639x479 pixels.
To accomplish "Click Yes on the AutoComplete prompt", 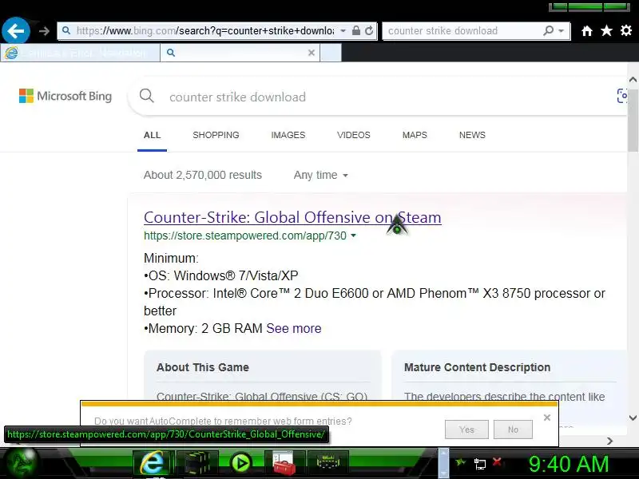I will pyautogui.click(x=466, y=430).
